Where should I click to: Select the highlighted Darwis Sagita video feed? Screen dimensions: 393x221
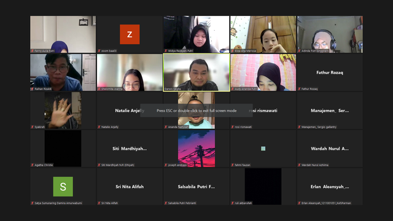[196, 72]
